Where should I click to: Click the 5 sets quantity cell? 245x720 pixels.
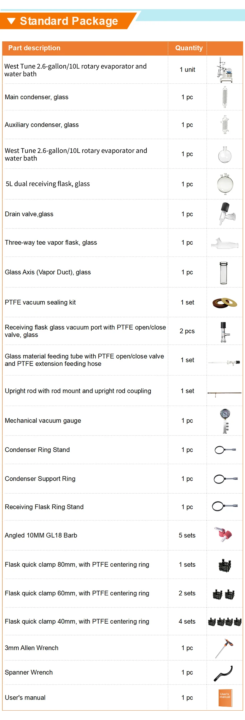pyautogui.click(x=187, y=535)
